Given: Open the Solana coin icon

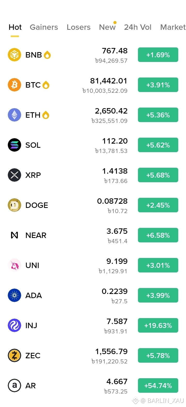Looking at the screenshot, I should click(x=14, y=145).
